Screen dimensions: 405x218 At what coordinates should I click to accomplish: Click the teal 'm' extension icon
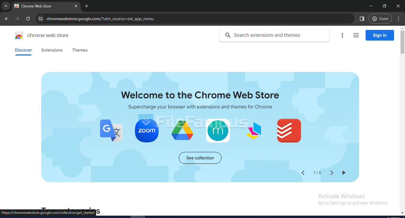coord(218,131)
